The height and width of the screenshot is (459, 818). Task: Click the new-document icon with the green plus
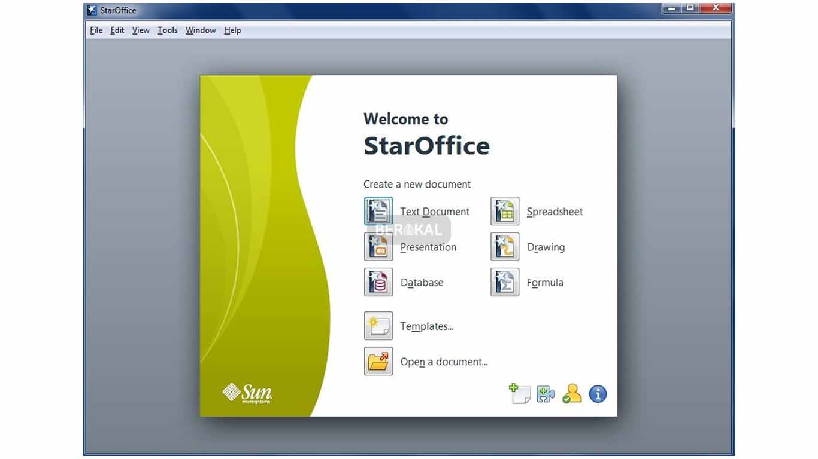coord(520,394)
